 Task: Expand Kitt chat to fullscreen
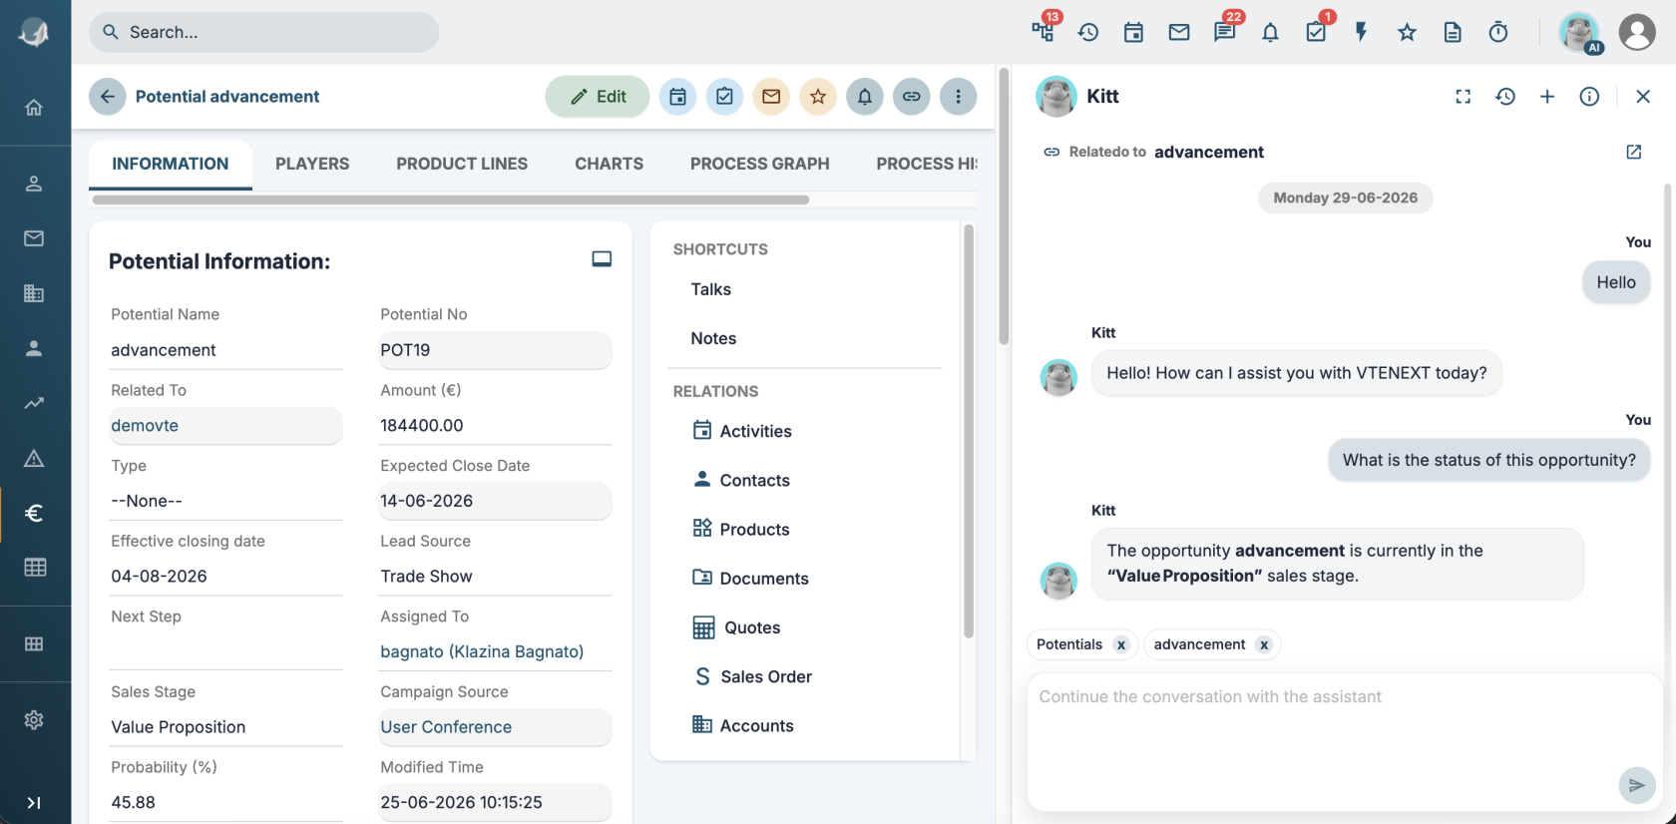pos(1463,97)
